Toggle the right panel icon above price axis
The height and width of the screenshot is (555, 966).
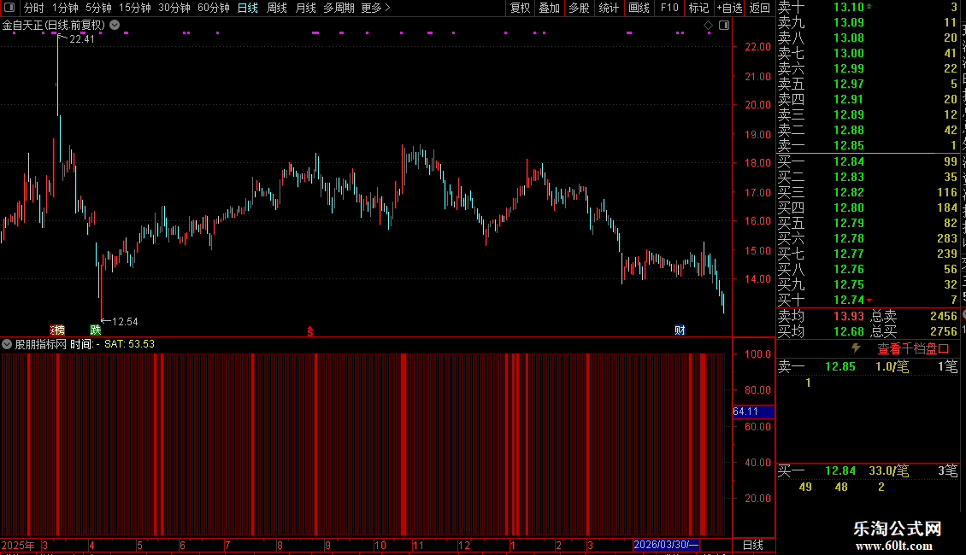click(x=724, y=26)
